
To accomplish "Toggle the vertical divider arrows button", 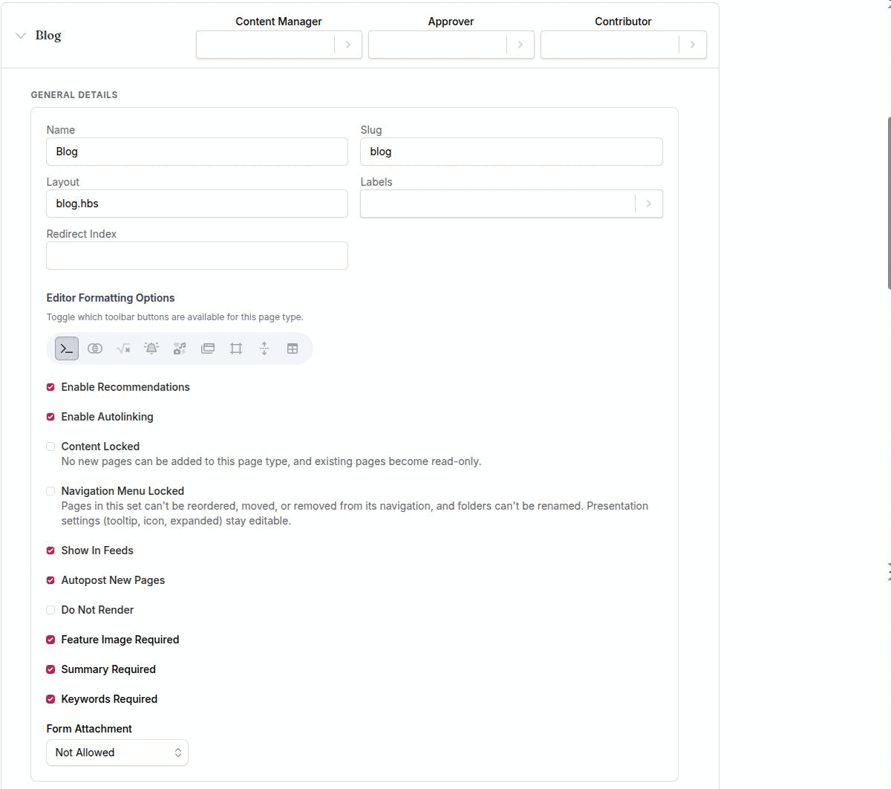I will point(264,348).
